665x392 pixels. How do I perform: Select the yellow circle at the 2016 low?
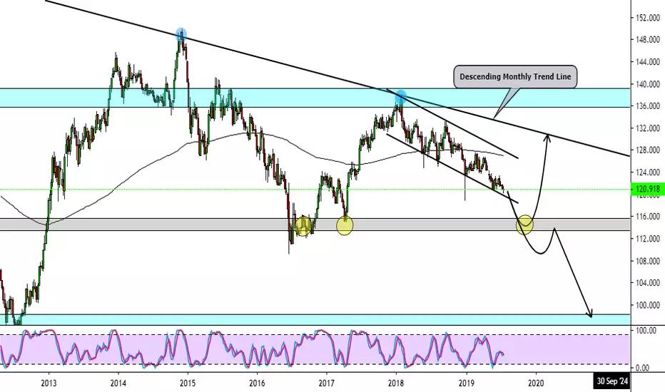click(x=303, y=226)
